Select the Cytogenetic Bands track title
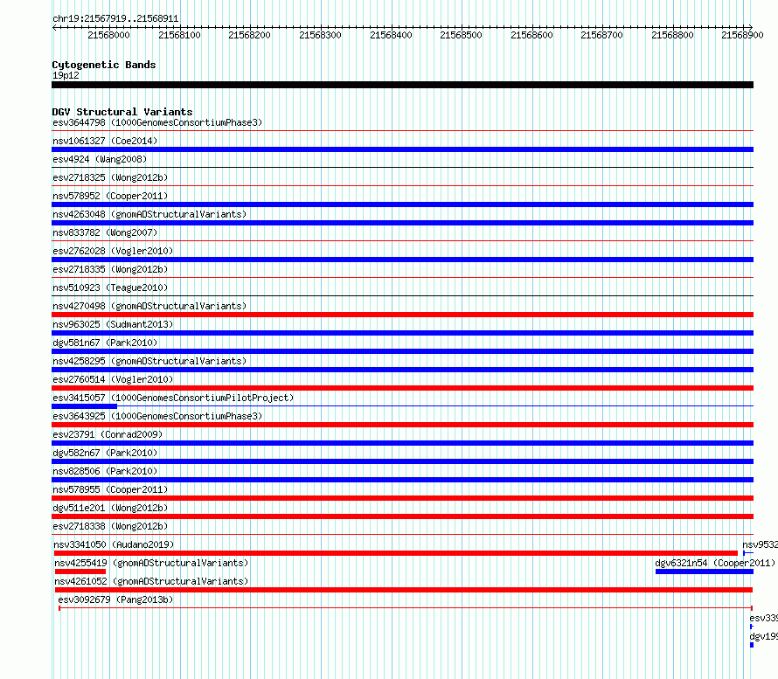Viewport: 778px width, 679px height. point(104,65)
